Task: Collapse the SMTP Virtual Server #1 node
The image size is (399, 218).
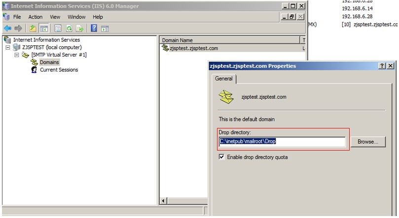Action: 17,55
